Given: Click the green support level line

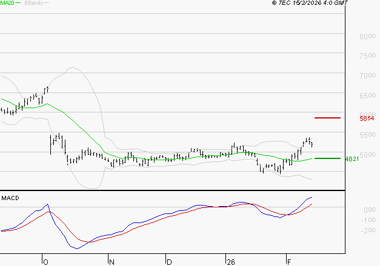Looking at the screenshot, I should 327,158.
